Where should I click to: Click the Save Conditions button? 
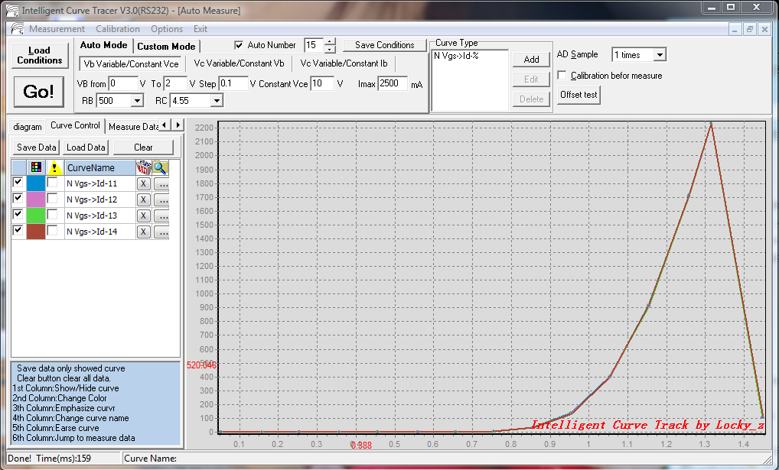pyautogui.click(x=385, y=45)
